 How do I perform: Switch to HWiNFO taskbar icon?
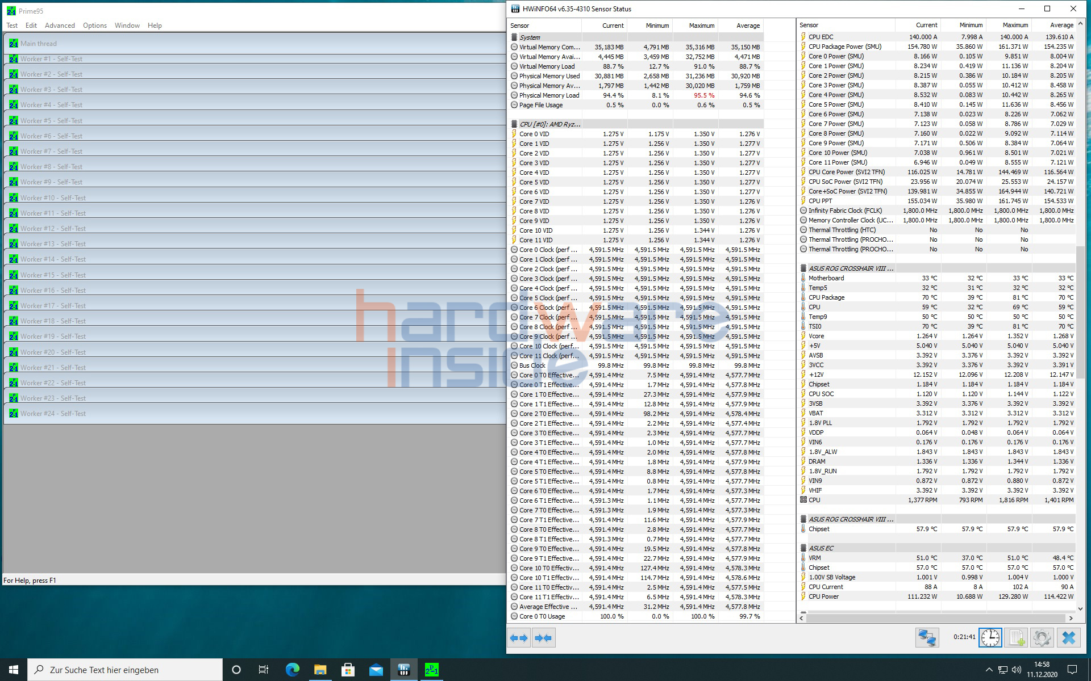tap(404, 670)
